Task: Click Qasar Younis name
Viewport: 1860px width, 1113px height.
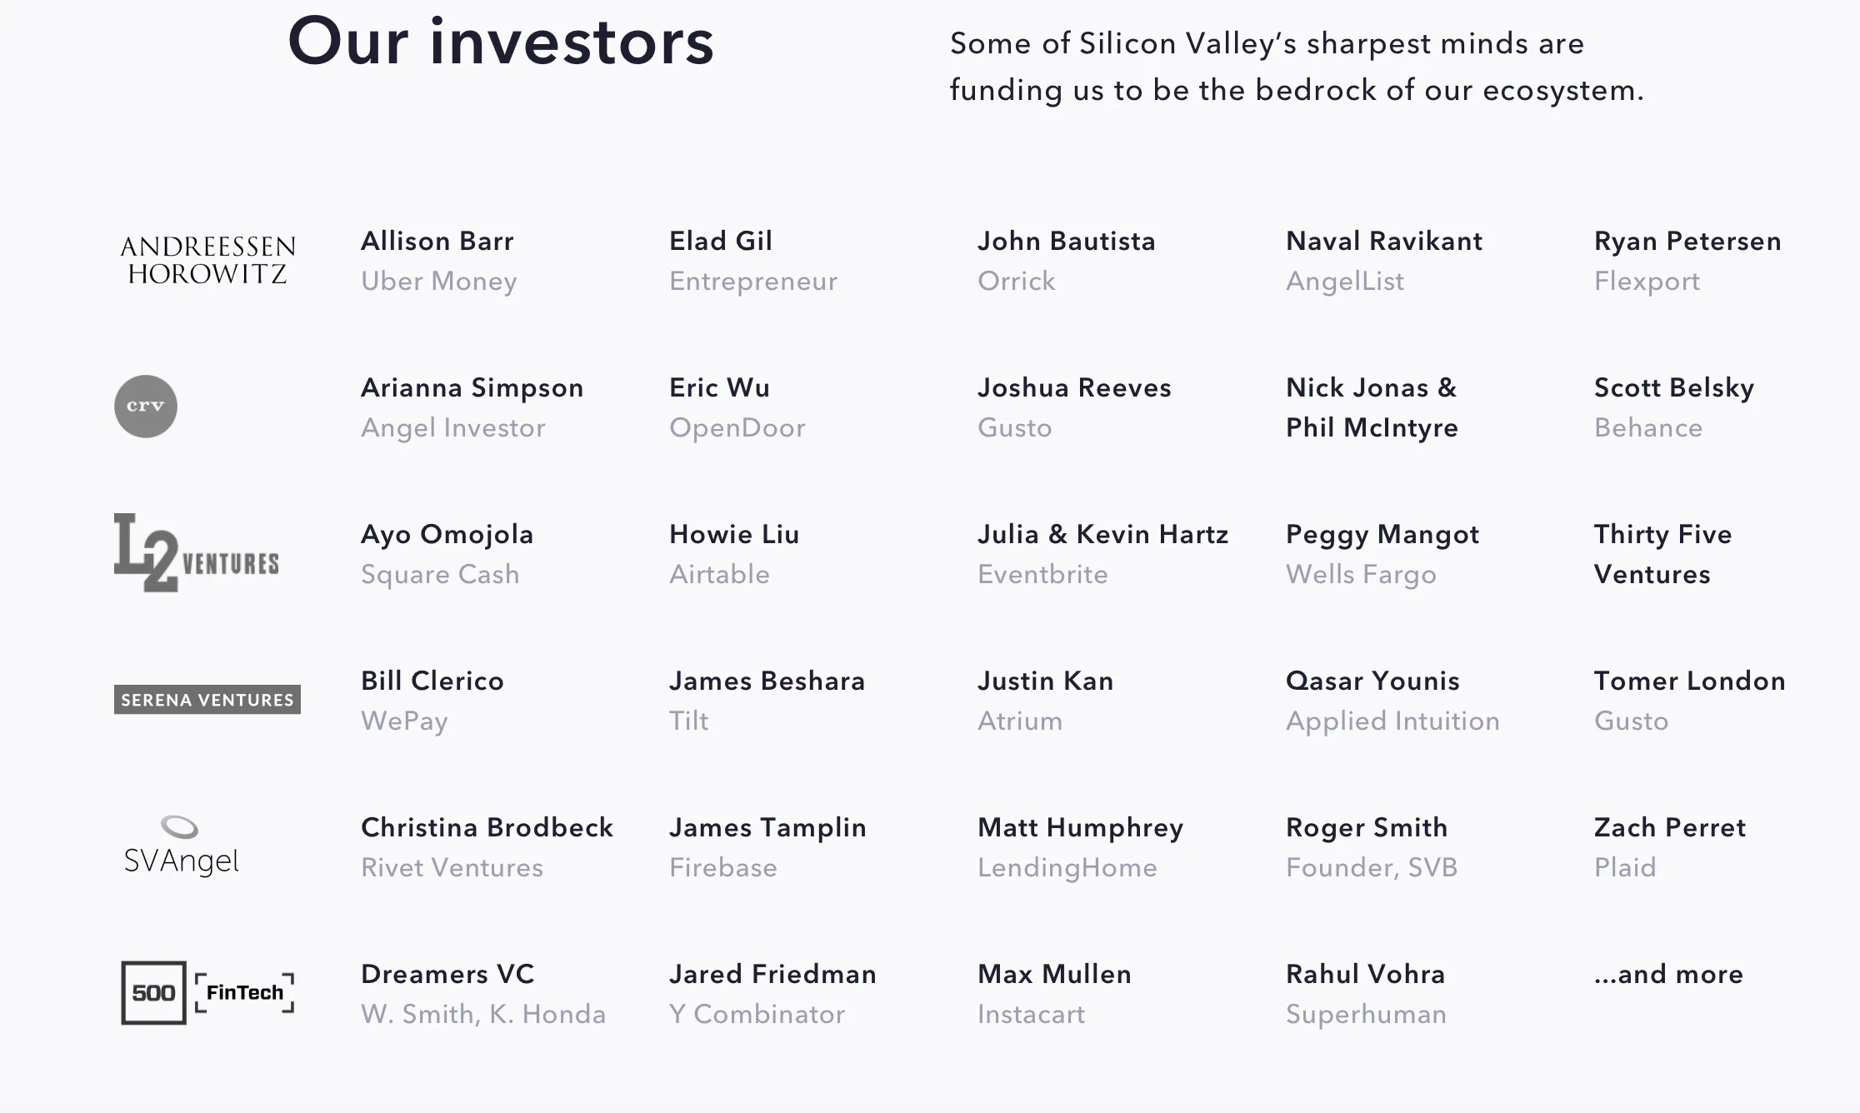Action: [1372, 681]
